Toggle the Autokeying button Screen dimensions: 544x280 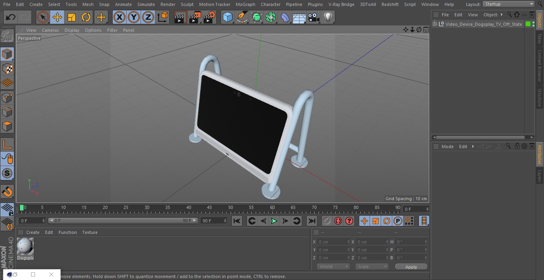(338, 221)
